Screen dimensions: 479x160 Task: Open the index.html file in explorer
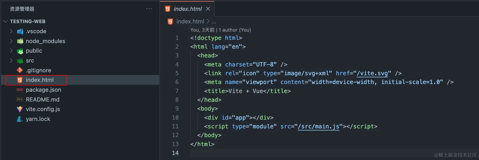tap(40, 80)
